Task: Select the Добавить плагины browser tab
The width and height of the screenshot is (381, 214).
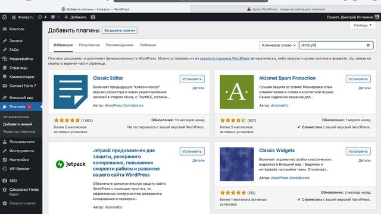Action: 95,10
